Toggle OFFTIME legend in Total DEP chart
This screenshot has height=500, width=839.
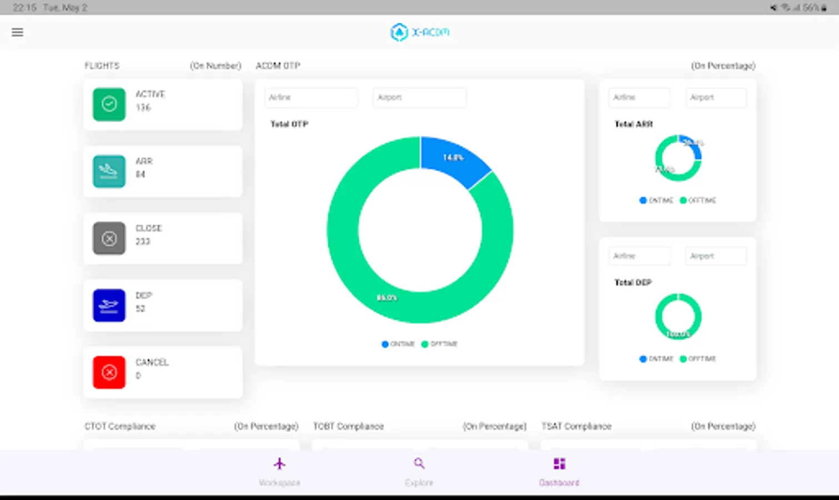click(698, 359)
